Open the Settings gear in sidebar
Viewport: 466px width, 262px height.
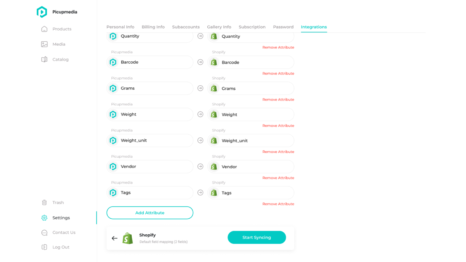click(x=44, y=218)
